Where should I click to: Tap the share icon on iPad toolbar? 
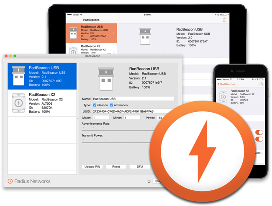pos(225,20)
